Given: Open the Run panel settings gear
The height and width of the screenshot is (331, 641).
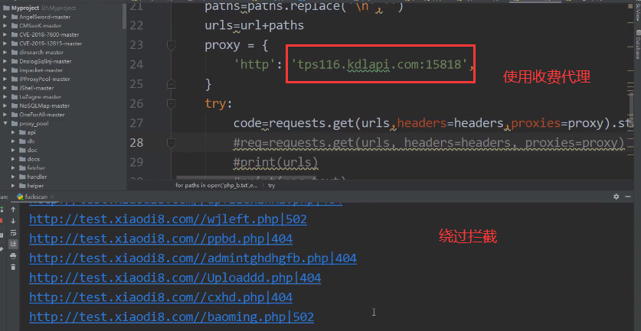Looking at the screenshot, I should point(616,196).
